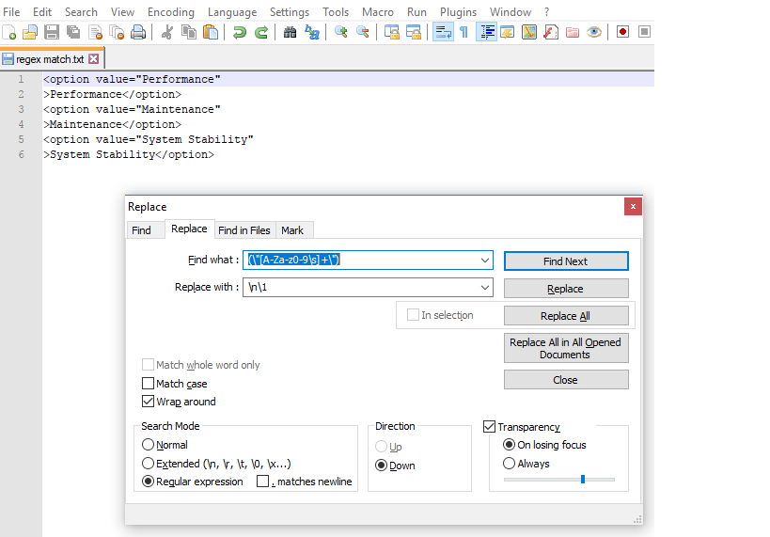Toggle the Indent guide toolbar icon
The image size is (770, 537).
pyautogui.click(x=486, y=32)
